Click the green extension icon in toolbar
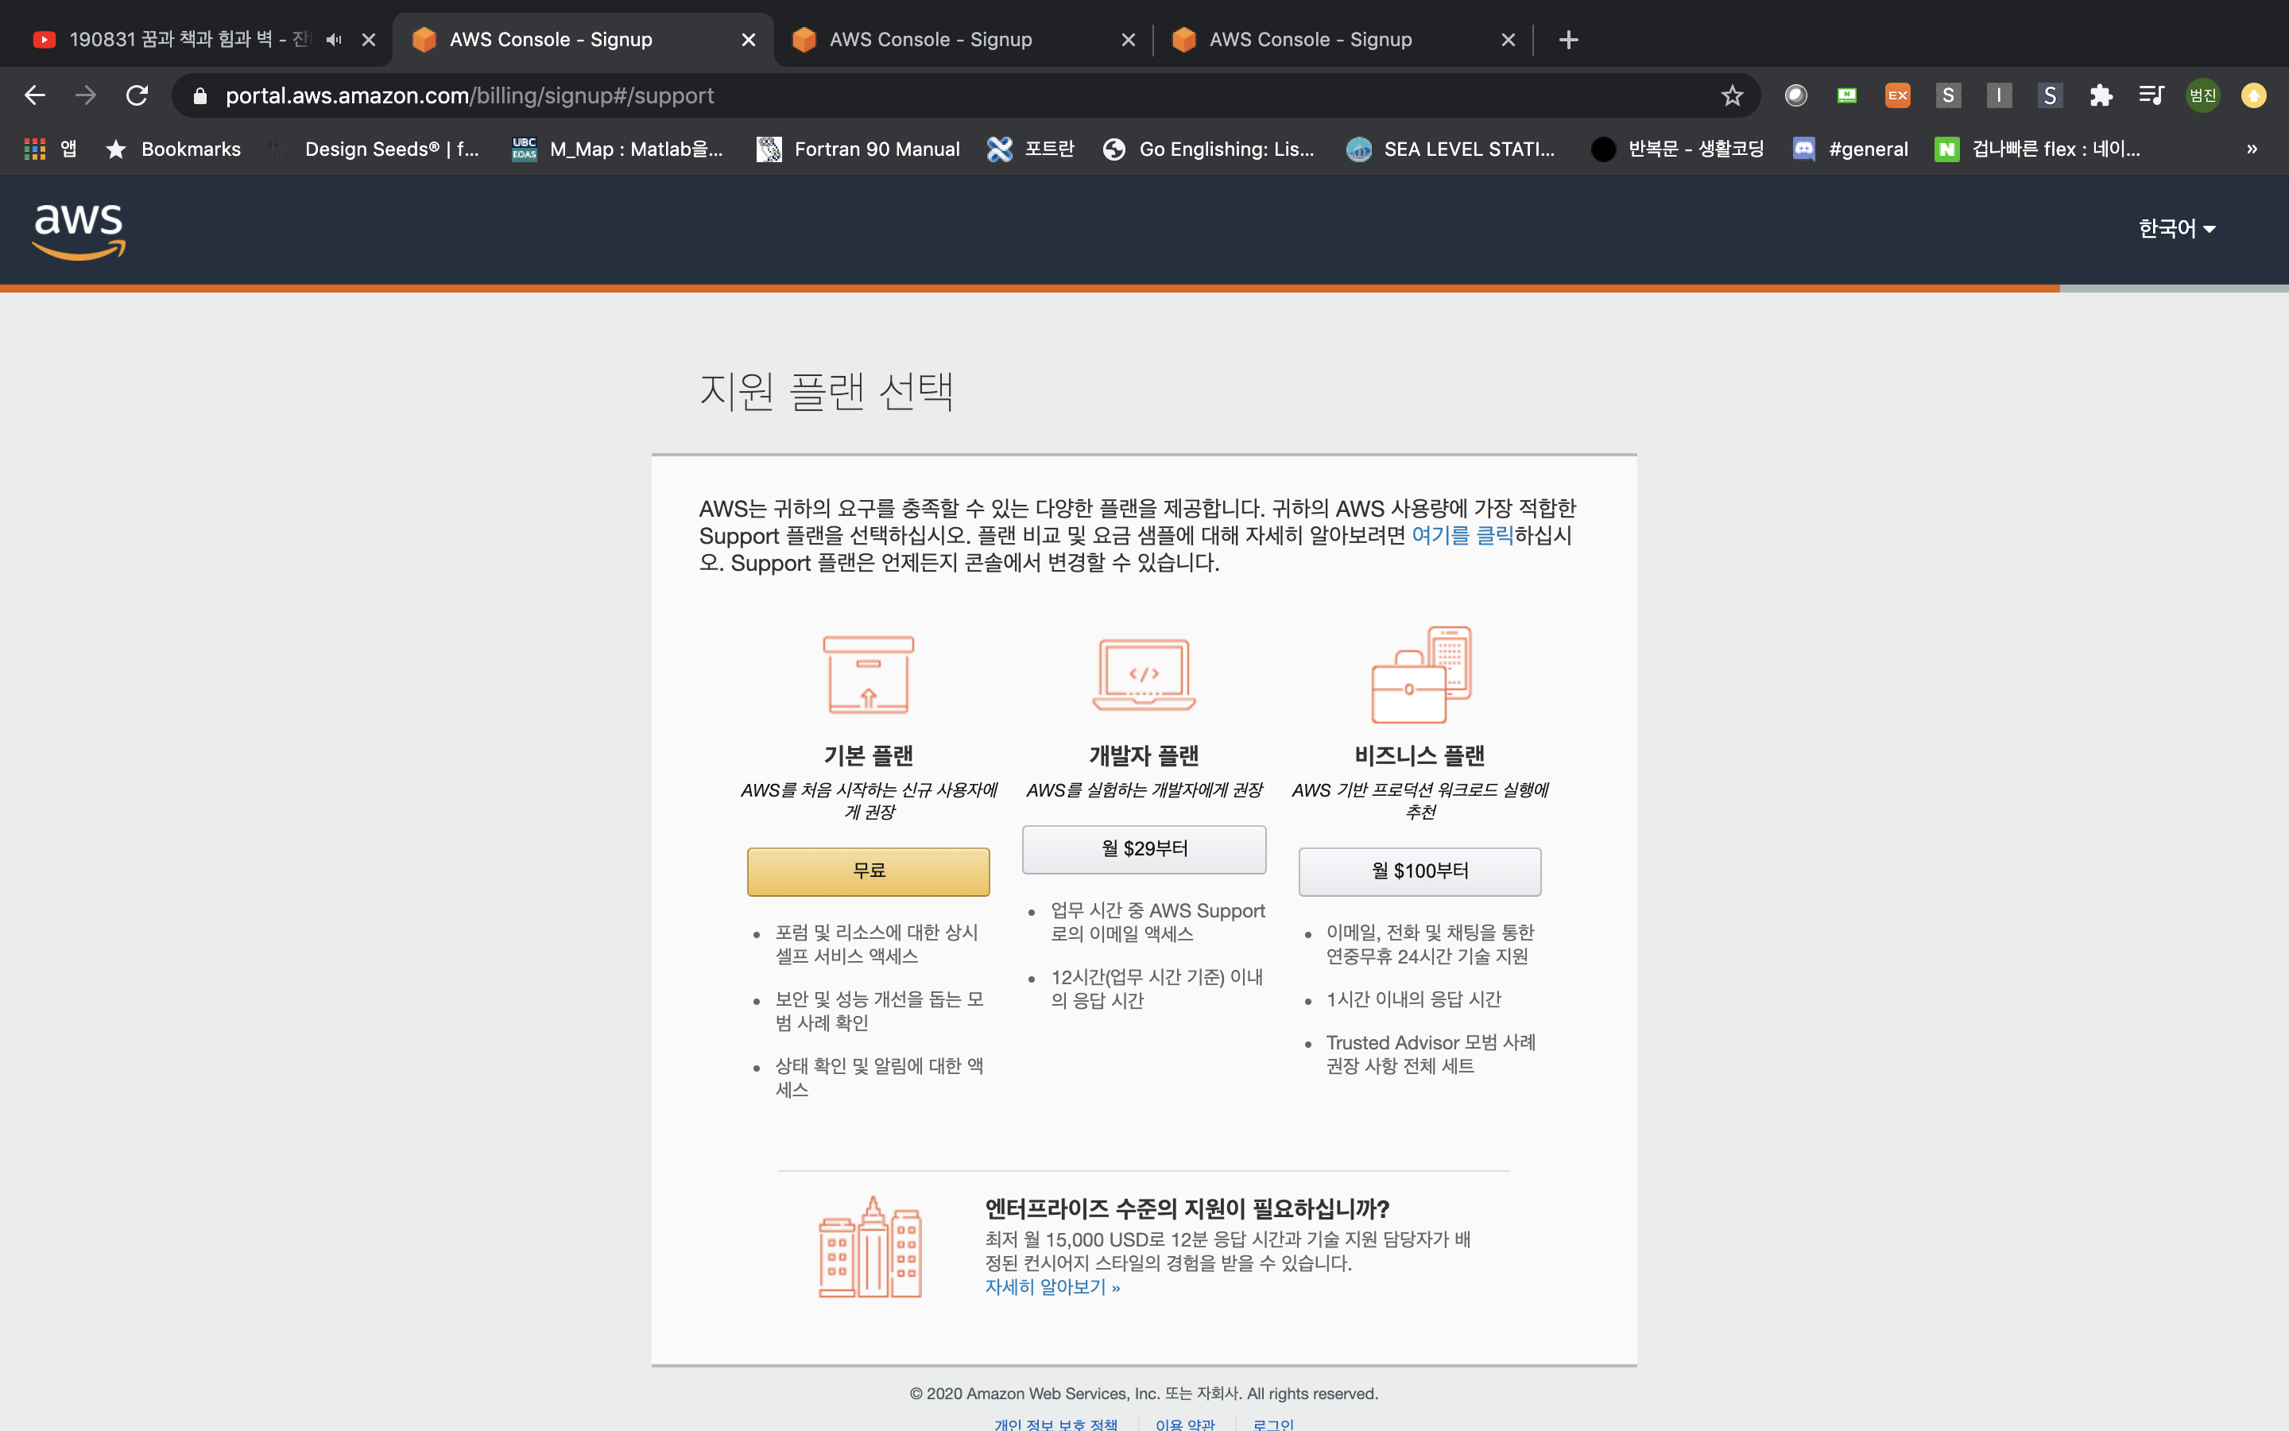 (x=1846, y=95)
